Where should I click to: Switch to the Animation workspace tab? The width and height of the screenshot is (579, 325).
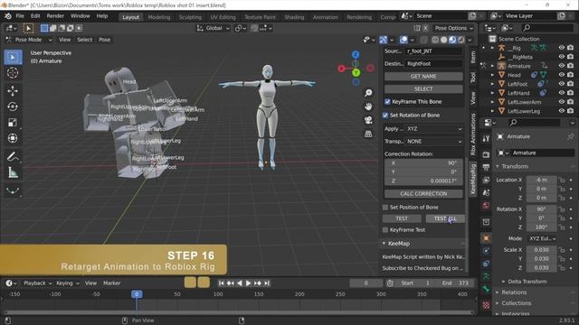(x=326, y=17)
